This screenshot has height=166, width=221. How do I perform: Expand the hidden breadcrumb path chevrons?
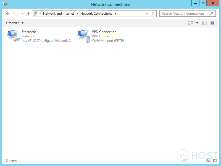(40, 14)
